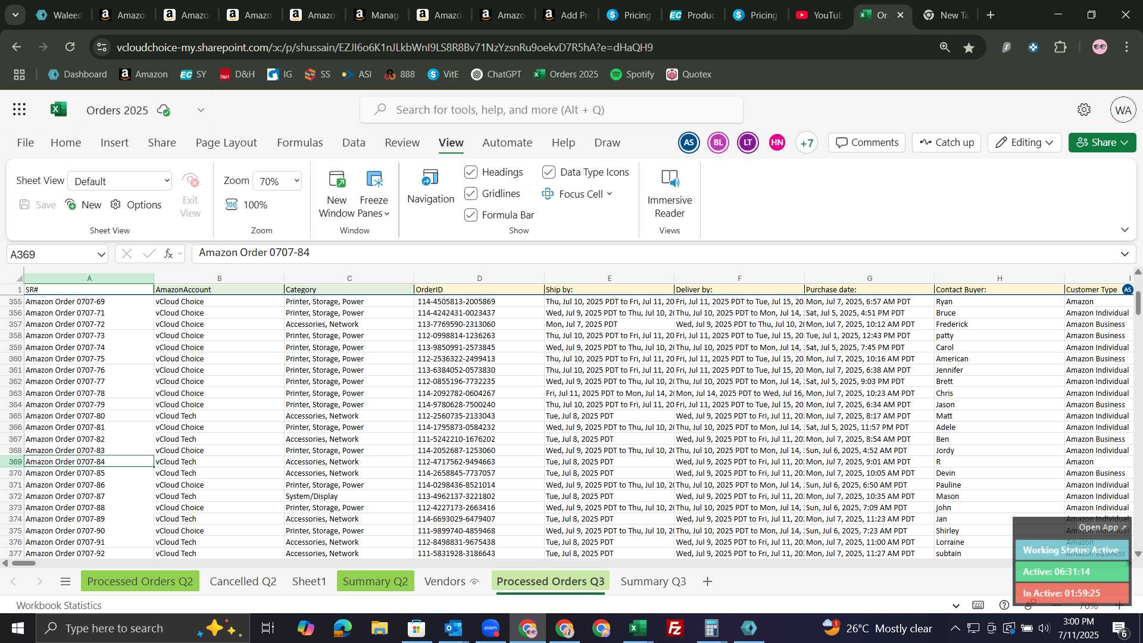This screenshot has width=1143, height=643.
Task: Open the Summary Q3 sheet tab
Action: tap(653, 582)
